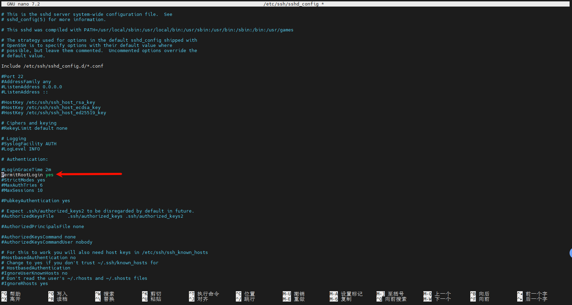Click the #RekeyLimit default none line
Image resolution: width=572 pixels, height=305 pixels.
[x=34, y=128]
